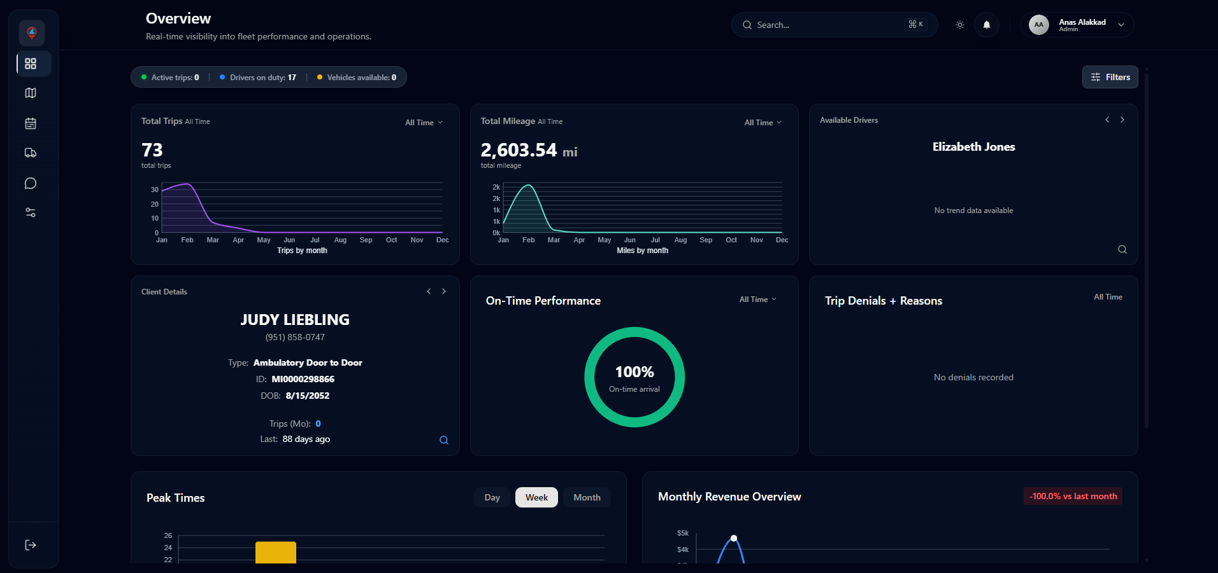This screenshot has width=1218, height=573.
Task: Switch Peak Times to Day view
Action: coord(491,497)
